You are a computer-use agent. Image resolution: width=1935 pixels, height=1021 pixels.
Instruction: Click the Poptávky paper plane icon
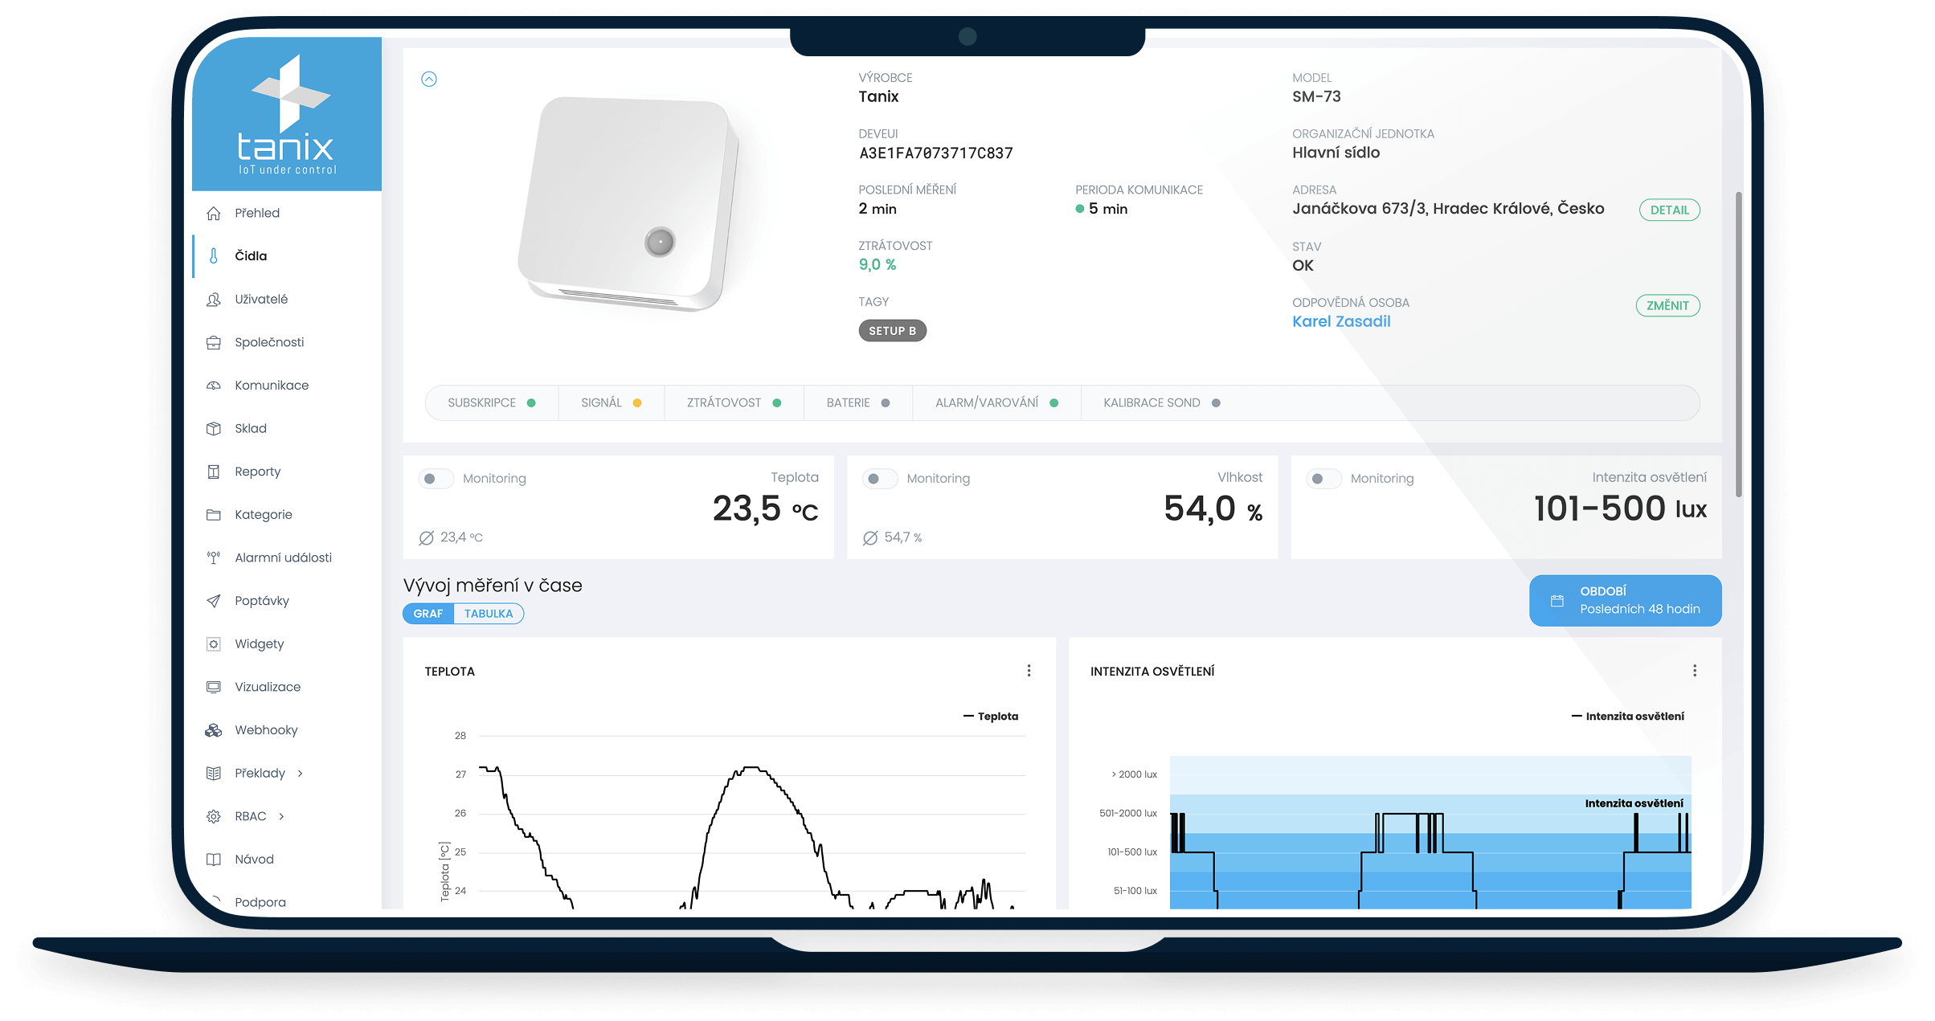[214, 601]
